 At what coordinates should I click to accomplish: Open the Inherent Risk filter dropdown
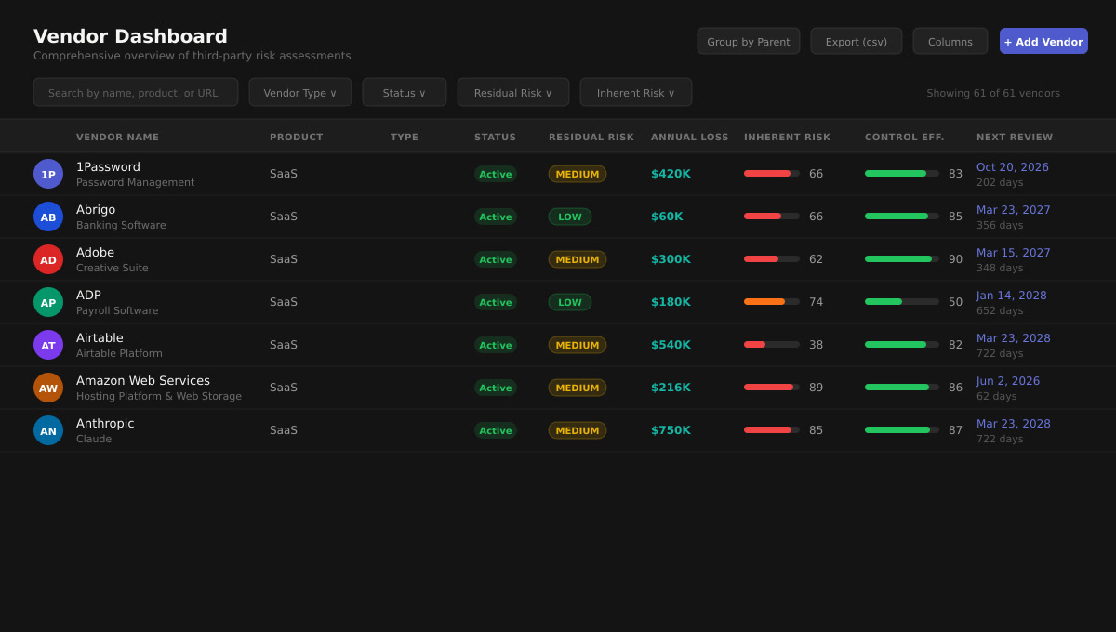click(636, 92)
